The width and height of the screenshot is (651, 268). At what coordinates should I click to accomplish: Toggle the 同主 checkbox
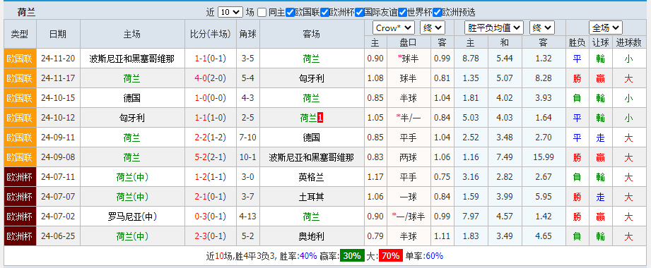[262, 13]
